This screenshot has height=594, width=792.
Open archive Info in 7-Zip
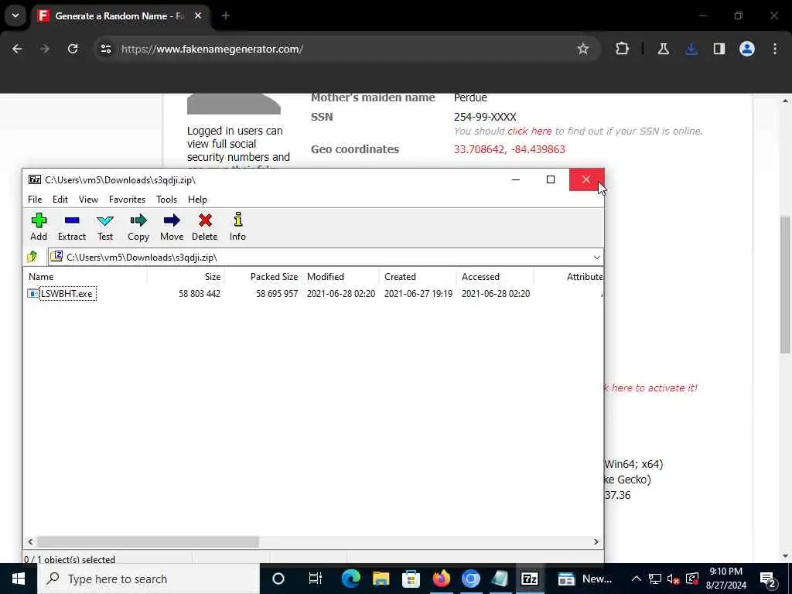(x=237, y=227)
